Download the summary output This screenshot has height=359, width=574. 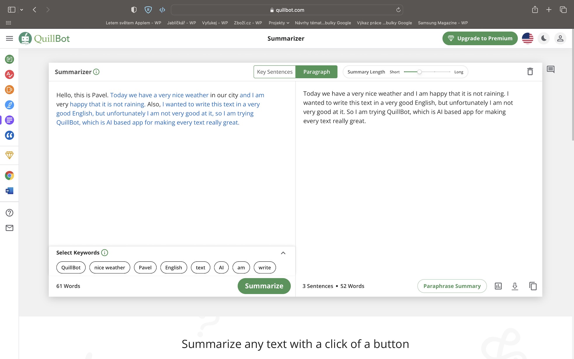[515, 286]
